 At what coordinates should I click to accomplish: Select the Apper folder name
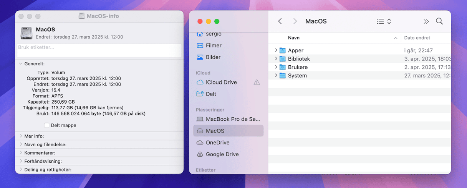click(x=296, y=50)
